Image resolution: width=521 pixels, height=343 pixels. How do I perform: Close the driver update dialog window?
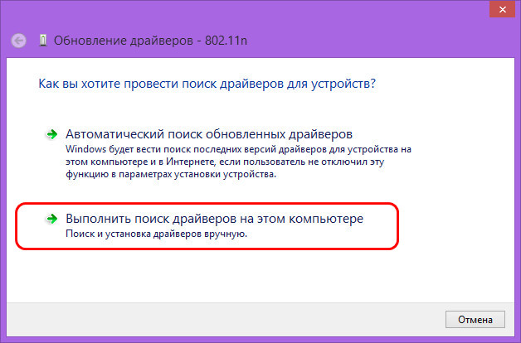coord(503,10)
